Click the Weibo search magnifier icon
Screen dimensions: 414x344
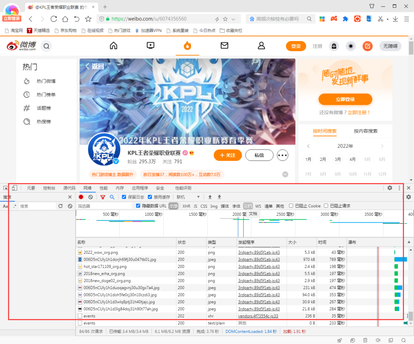point(46,46)
